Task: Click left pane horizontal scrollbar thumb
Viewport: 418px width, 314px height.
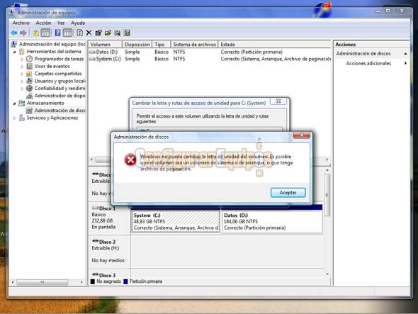Action: (42, 282)
